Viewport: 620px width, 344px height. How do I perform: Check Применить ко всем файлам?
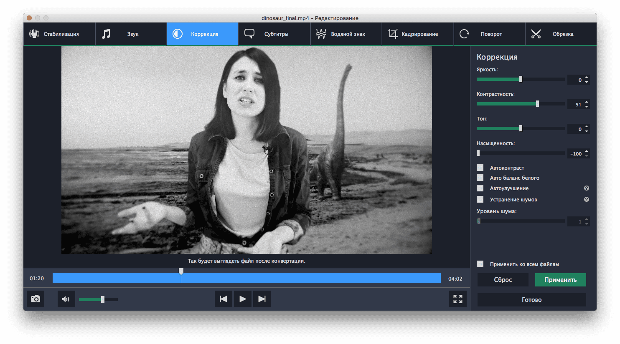480,264
